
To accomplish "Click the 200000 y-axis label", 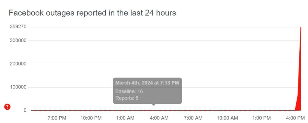I will (18, 64).
